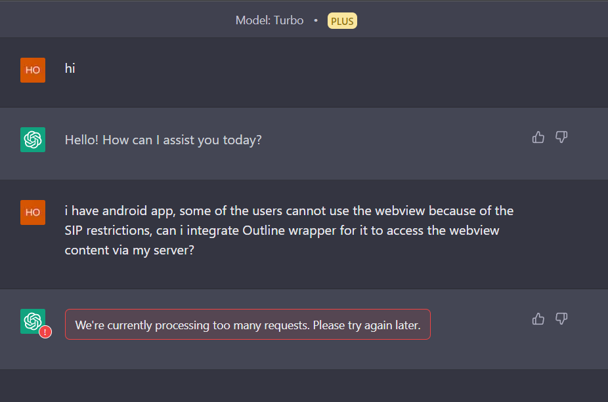608x402 pixels.
Task: Click the ChatGPT logo beside the error message
Action: click(33, 321)
